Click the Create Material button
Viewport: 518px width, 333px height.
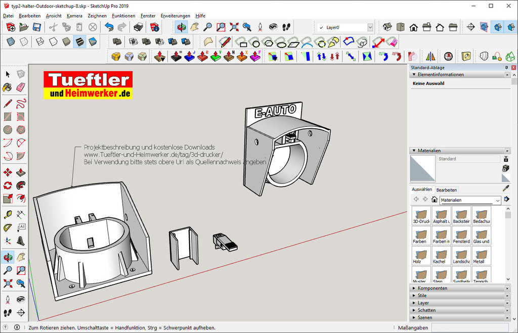pos(506,168)
